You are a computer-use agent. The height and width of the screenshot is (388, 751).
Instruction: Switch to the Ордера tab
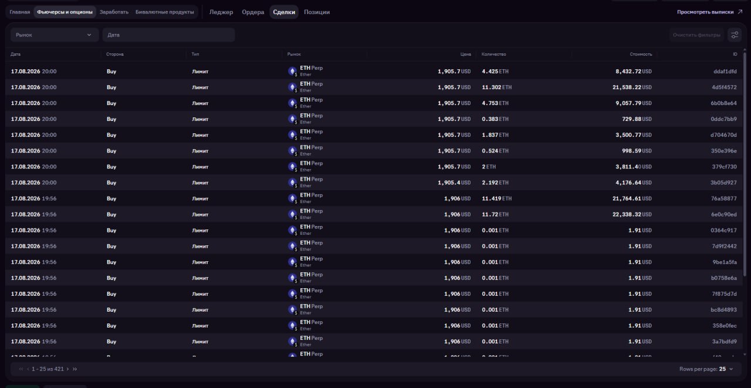pyautogui.click(x=253, y=12)
